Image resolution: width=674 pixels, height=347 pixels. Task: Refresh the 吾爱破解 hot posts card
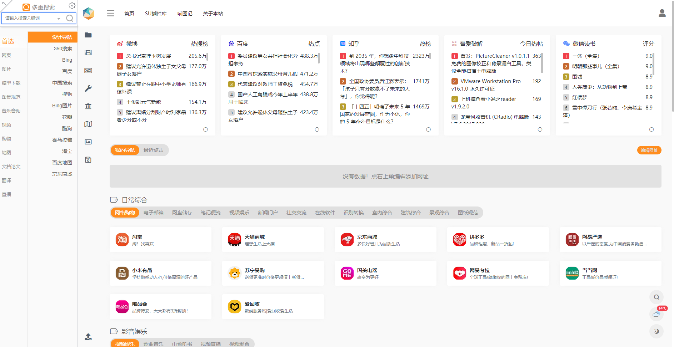(540, 129)
